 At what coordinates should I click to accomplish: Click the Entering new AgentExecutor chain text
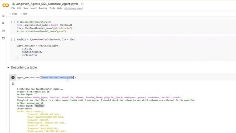pos(40,89)
